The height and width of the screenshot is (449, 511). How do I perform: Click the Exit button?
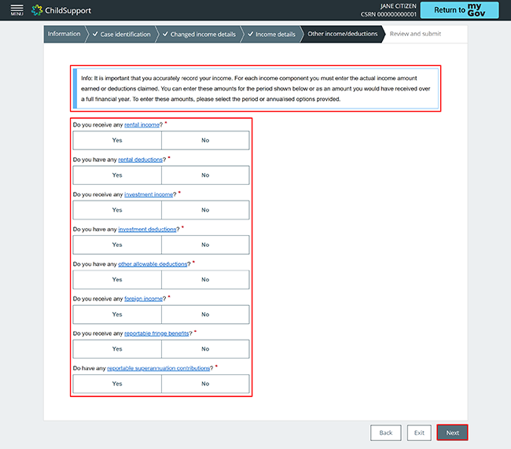point(419,432)
